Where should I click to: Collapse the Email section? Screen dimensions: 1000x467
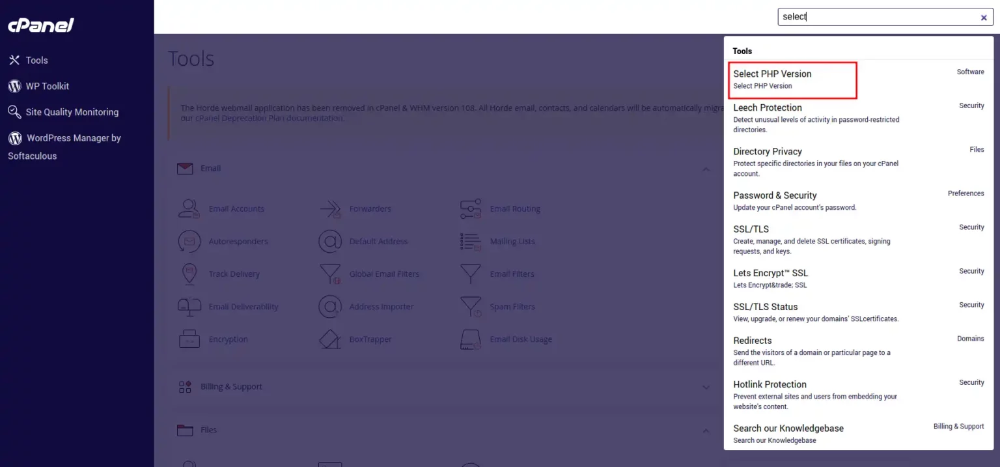pyautogui.click(x=706, y=169)
